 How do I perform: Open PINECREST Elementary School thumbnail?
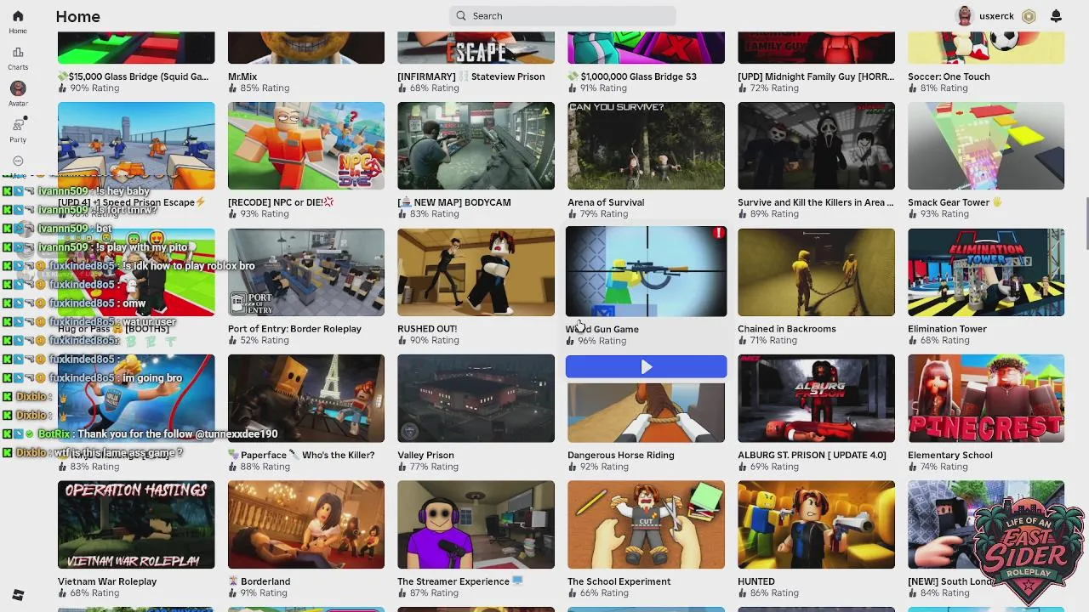(x=986, y=399)
